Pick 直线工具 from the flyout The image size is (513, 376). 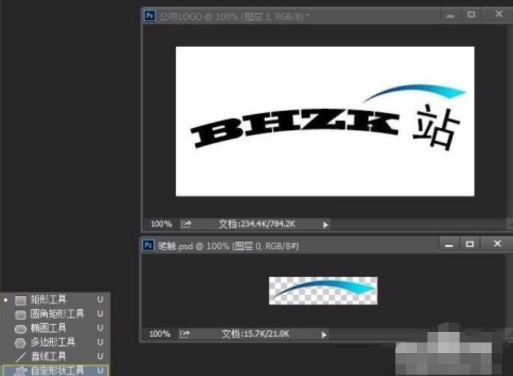point(55,356)
